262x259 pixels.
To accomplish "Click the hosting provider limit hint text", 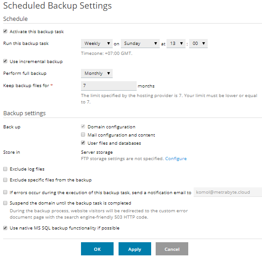I will [169, 99].
